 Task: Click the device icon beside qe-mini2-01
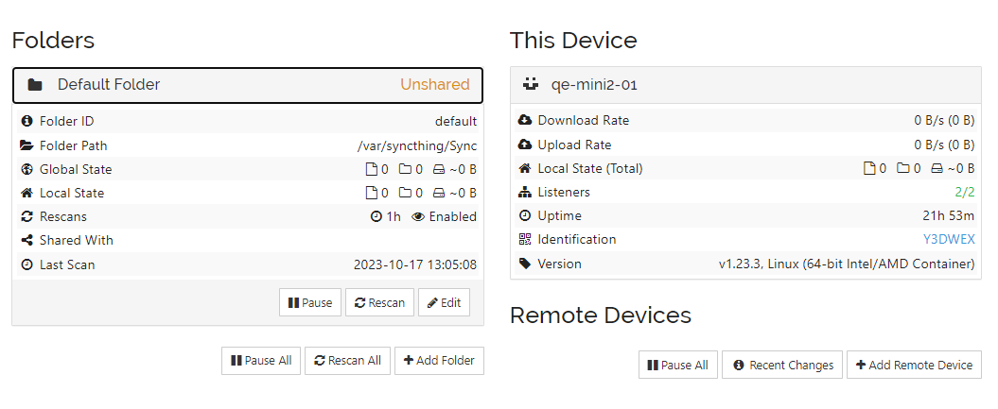pyautogui.click(x=531, y=84)
